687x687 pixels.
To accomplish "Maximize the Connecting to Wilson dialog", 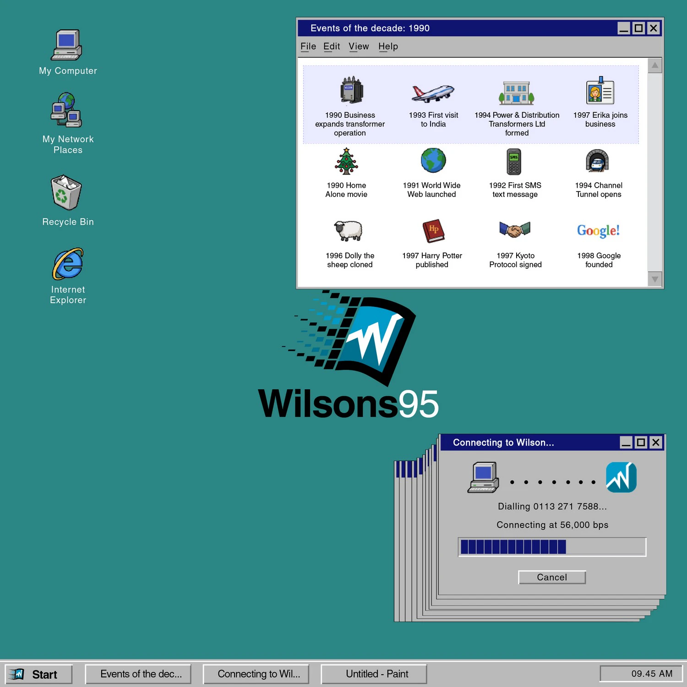I will tap(641, 442).
